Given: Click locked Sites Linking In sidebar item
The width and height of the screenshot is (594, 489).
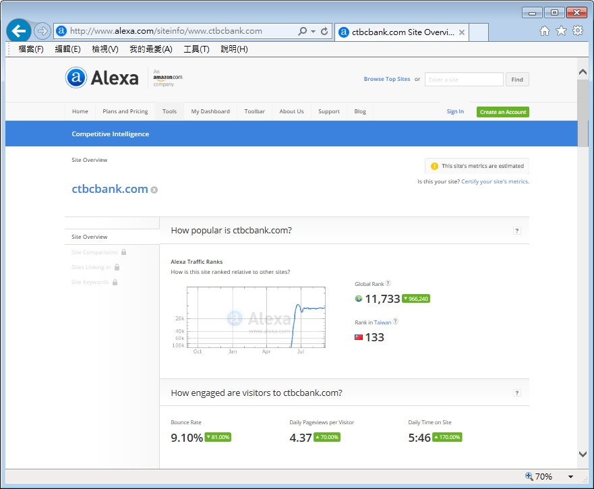Looking at the screenshot, I should tap(91, 267).
